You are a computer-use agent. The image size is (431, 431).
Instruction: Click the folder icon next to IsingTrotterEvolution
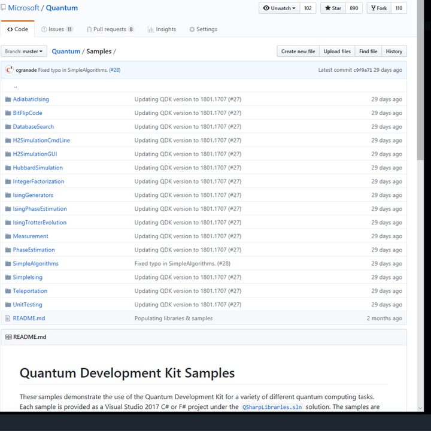click(8, 222)
